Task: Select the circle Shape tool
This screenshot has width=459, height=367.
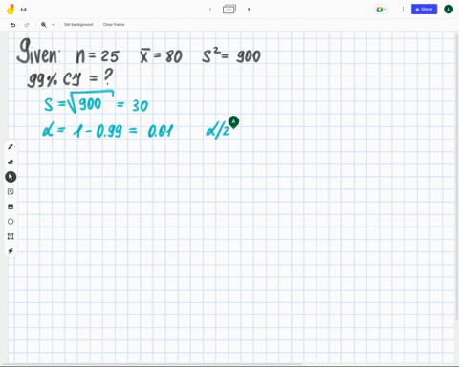Action: pyautogui.click(x=11, y=222)
